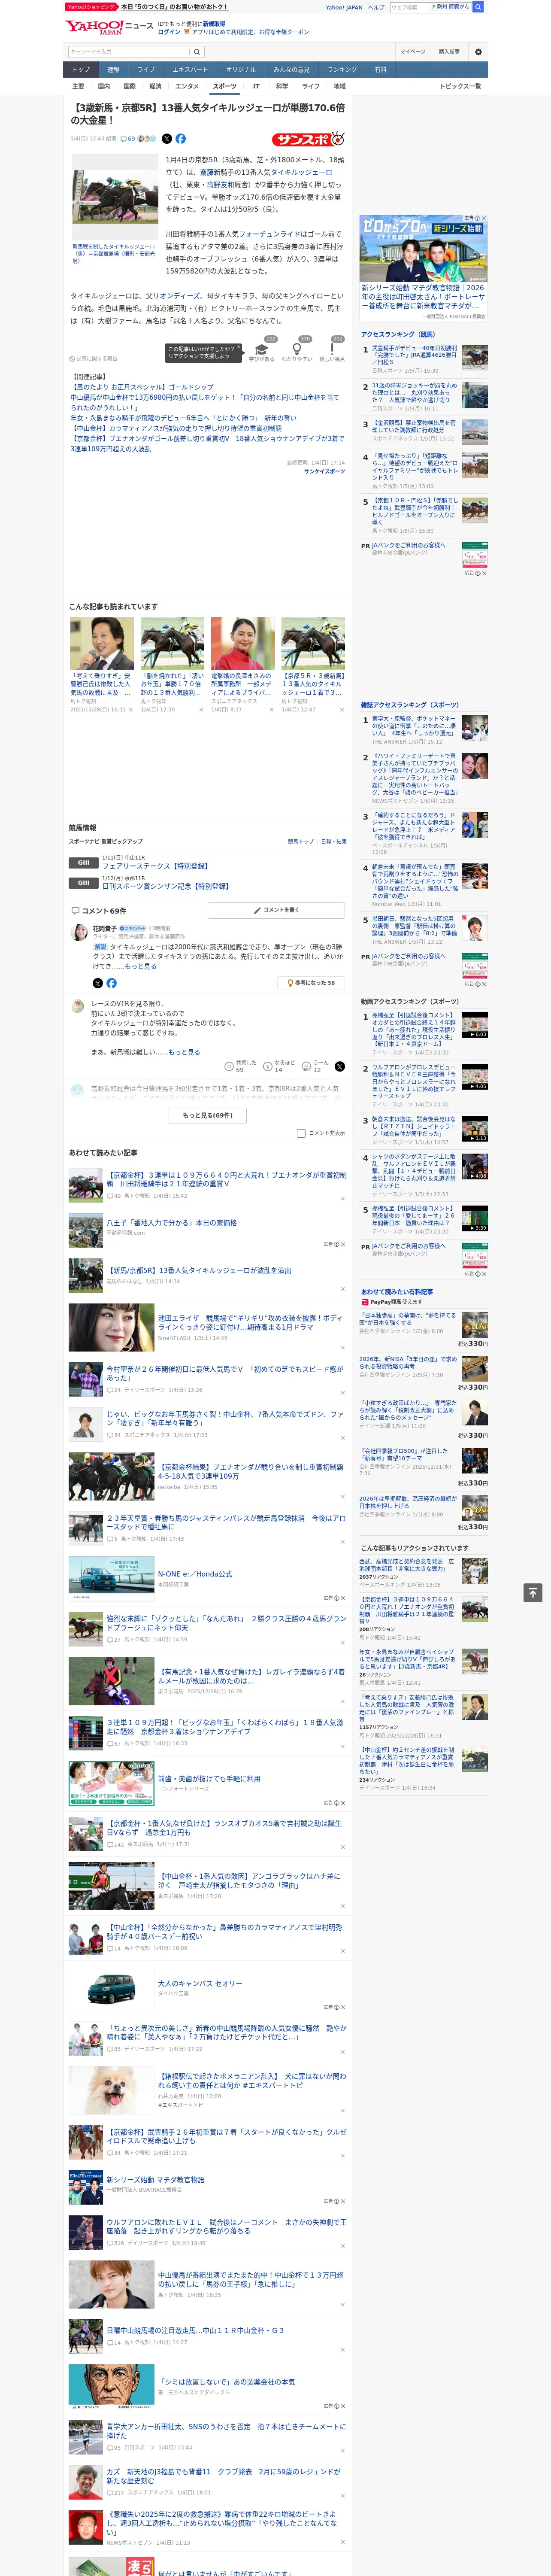Share 花岡貴子's comment on Facebook
The width and height of the screenshot is (551, 2576).
[111, 983]
